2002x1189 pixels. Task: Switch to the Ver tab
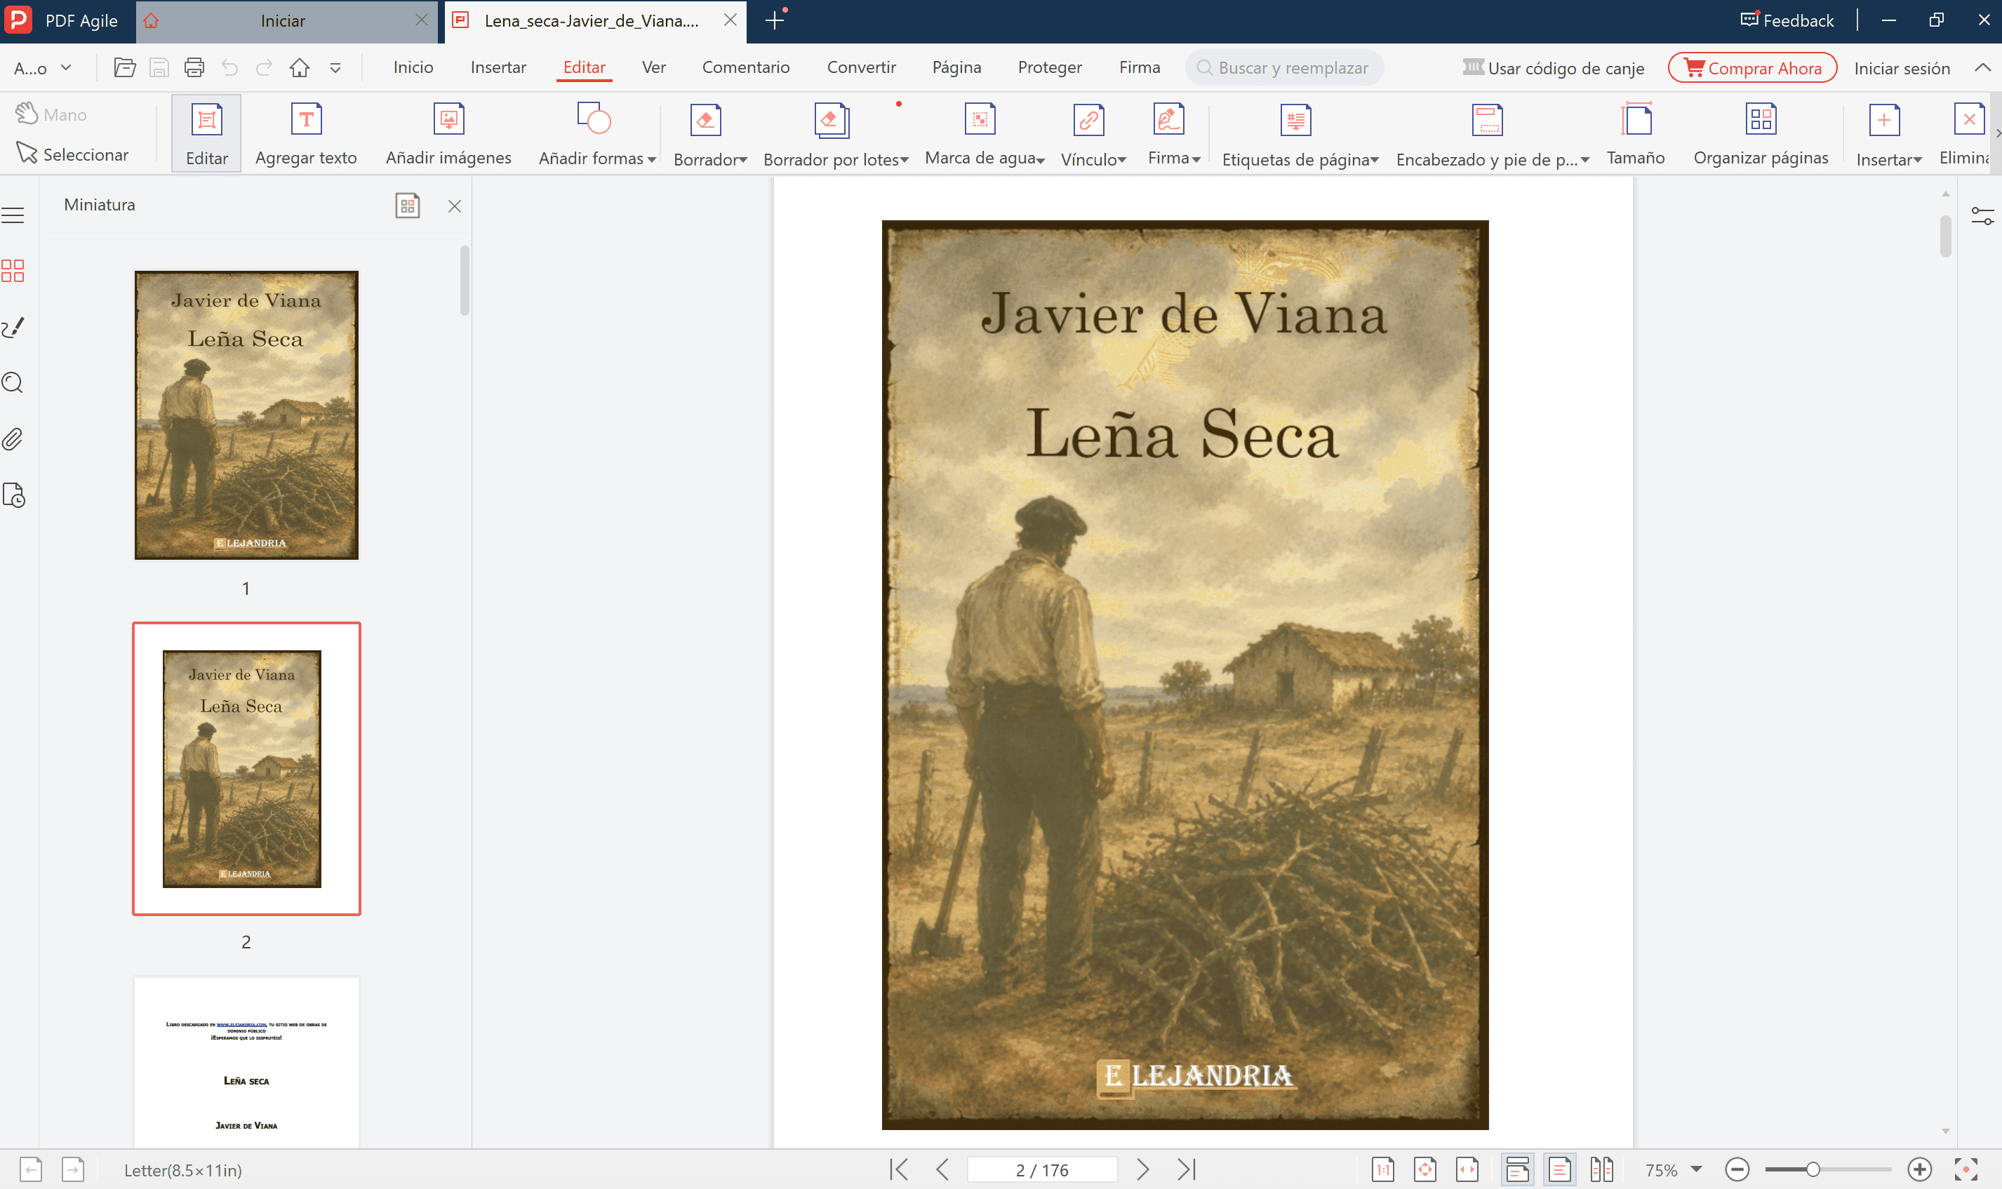pos(653,67)
